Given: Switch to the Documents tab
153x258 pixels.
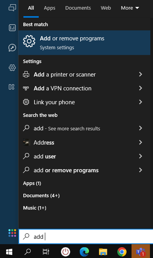Looking at the screenshot, I should tap(78, 8).
